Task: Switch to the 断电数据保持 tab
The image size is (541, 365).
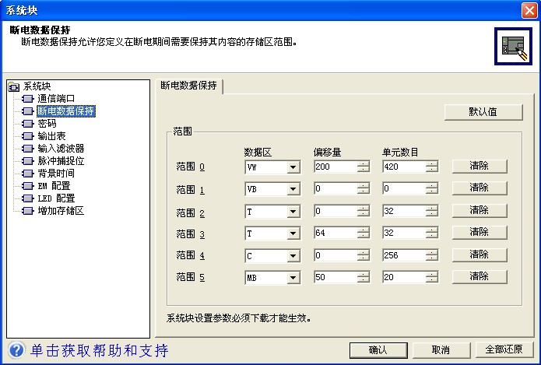Action: pos(190,86)
